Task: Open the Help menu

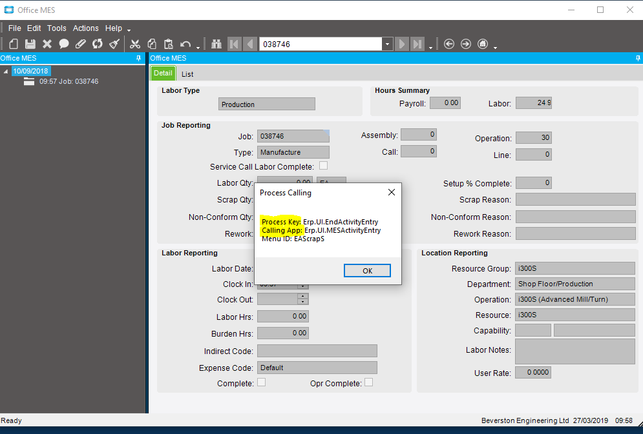Action: pos(114,28)
